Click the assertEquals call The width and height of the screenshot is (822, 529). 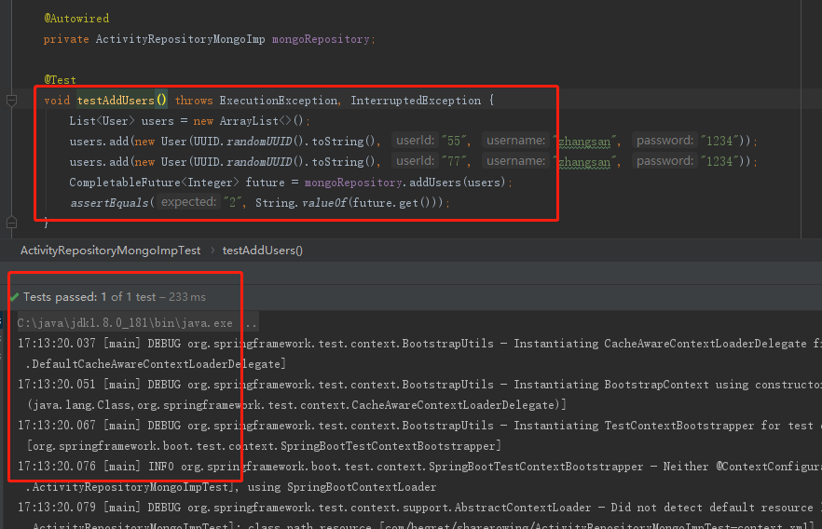pyautogui.click(x=109, y=203)
